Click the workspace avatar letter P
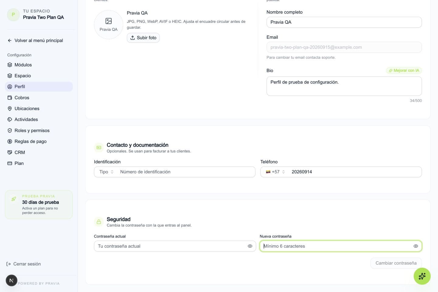The width and height of the screenshot is (438, 292). tap(13, 14)
